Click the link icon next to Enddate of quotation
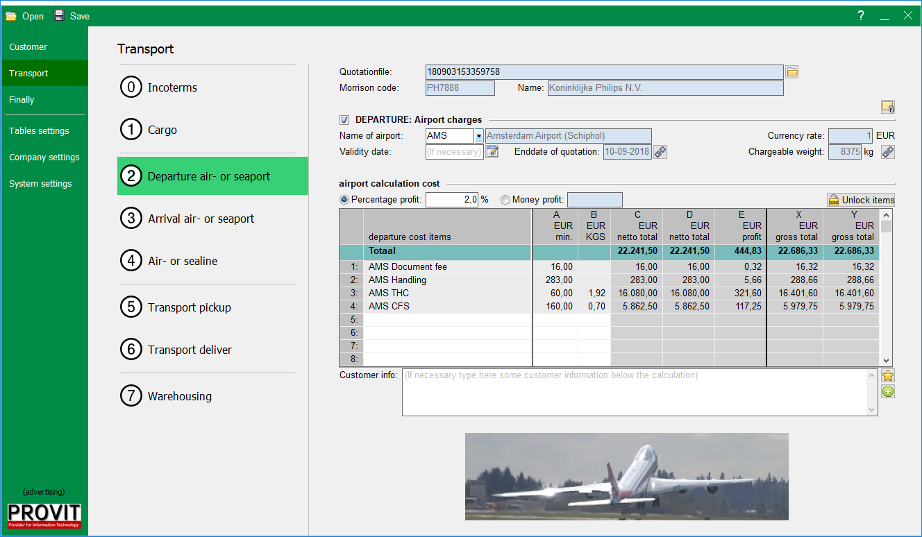This screenshot has height=537, width=922. pos(660,152)
